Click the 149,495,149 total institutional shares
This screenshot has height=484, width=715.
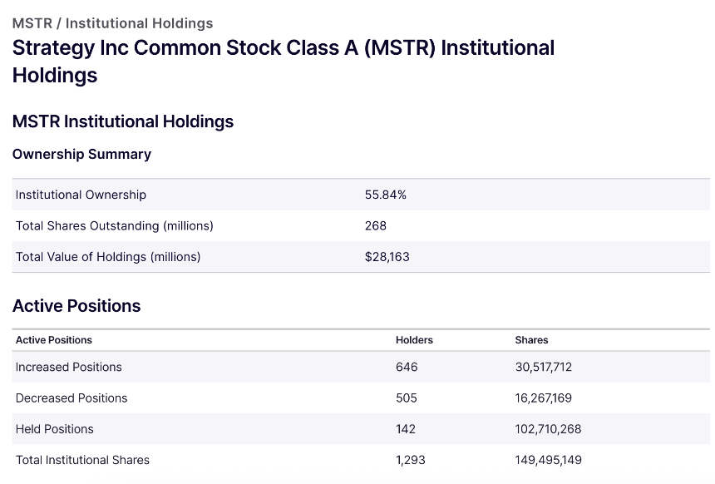click(x=548, y=460)
